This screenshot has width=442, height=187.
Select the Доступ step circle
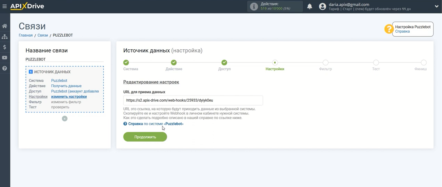click(224, 62)
